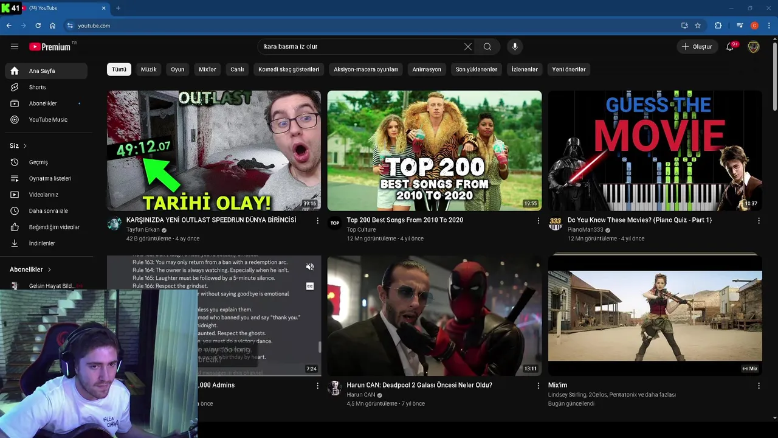The image size is (778, 438).
Task: Open more options for Harun CAN video
Action: pos(538,386)
